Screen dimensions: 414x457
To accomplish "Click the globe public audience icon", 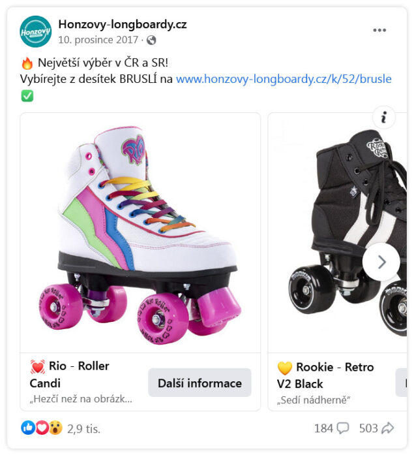I will click(x=151, y=40).
